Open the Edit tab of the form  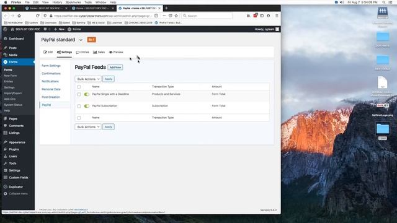(x=48, y=52)
